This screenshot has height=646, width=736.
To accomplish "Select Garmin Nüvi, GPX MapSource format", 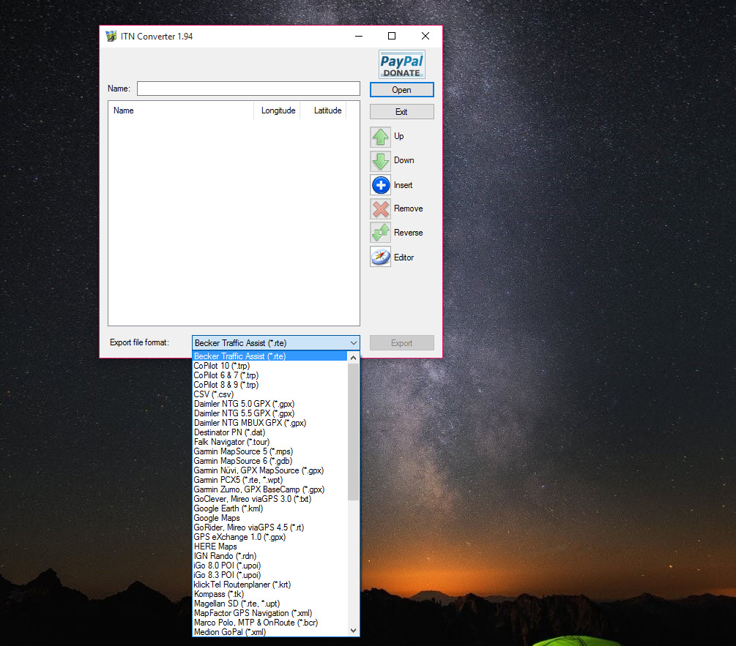I will [x=270, y=470].
